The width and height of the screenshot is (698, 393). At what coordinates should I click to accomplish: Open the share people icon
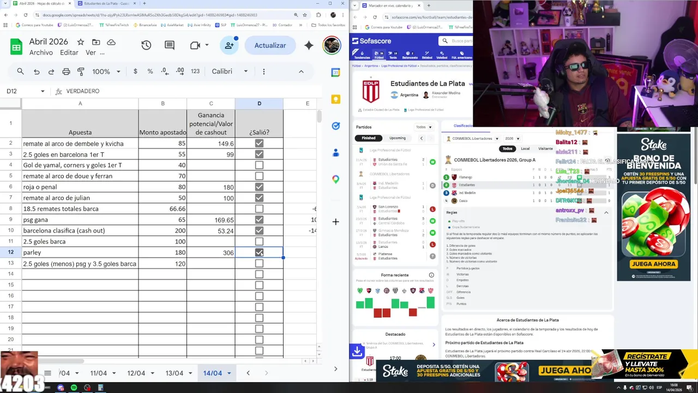coord(230,45)
